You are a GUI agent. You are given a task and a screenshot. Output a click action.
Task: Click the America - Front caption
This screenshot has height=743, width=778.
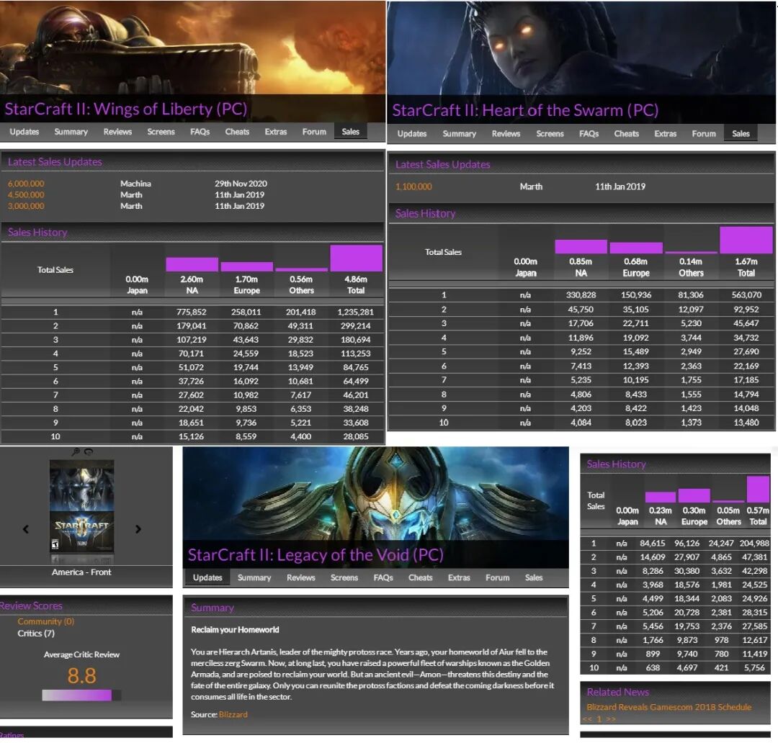81,572
